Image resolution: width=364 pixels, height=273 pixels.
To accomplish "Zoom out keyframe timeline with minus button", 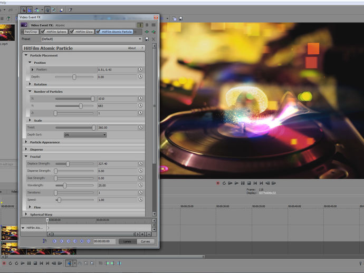I will coord(149,235).
